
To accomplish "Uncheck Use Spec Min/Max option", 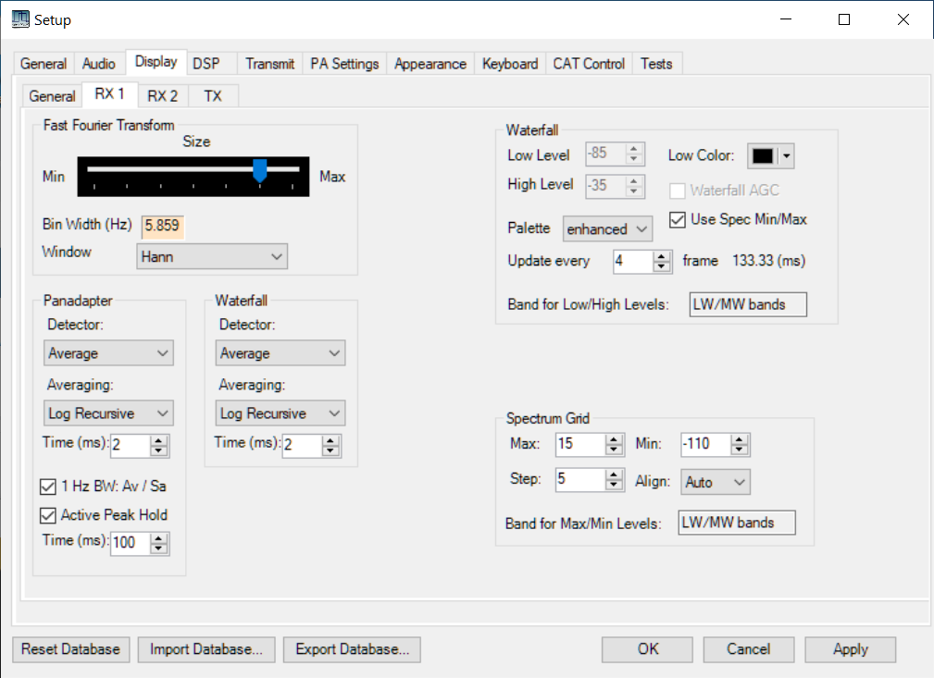I will click(x=677, y=220).
